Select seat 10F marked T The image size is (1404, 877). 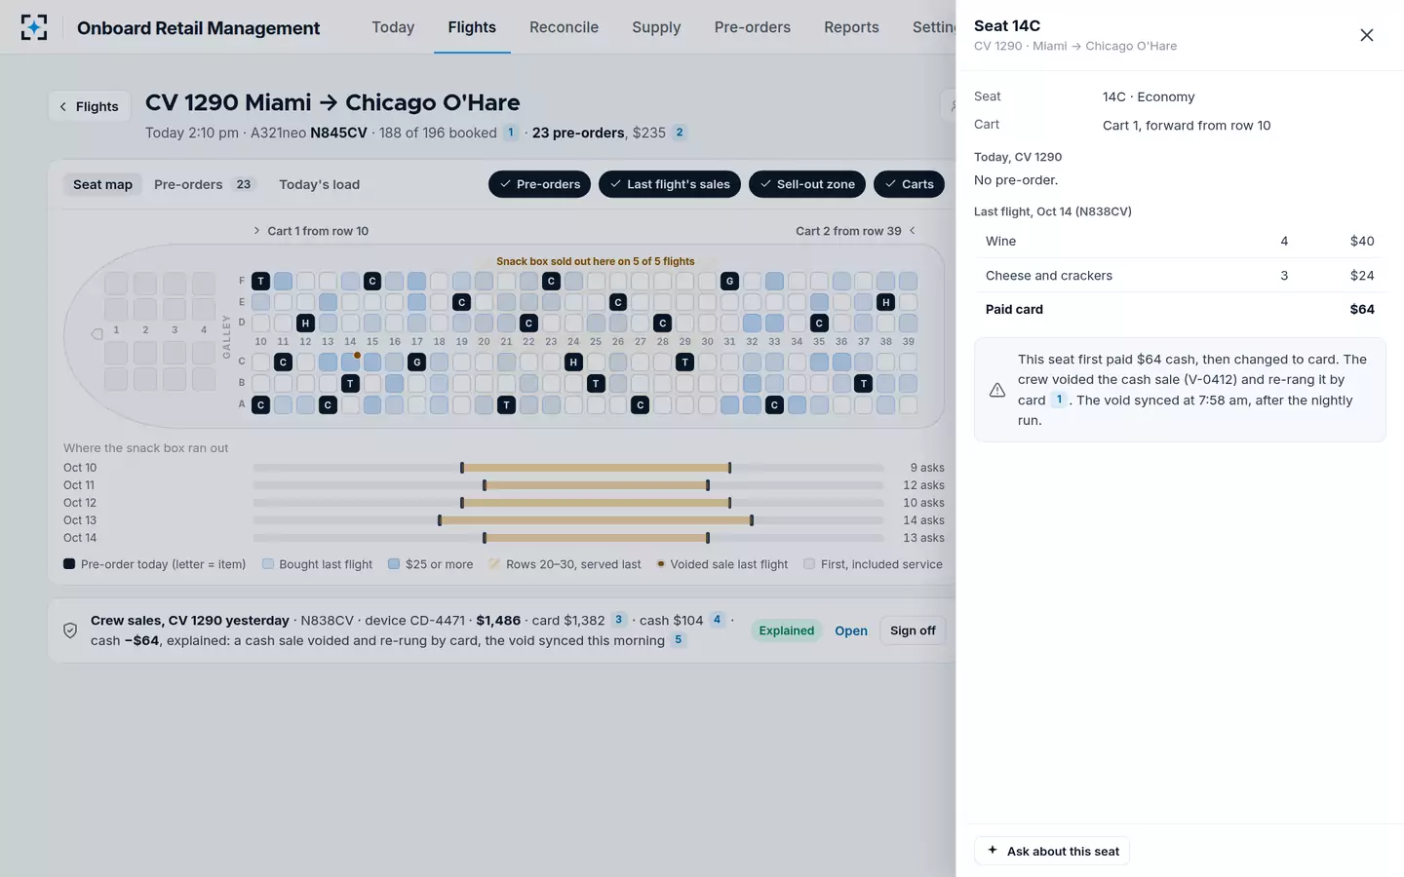pyautogui.click(x=260, y=281)
